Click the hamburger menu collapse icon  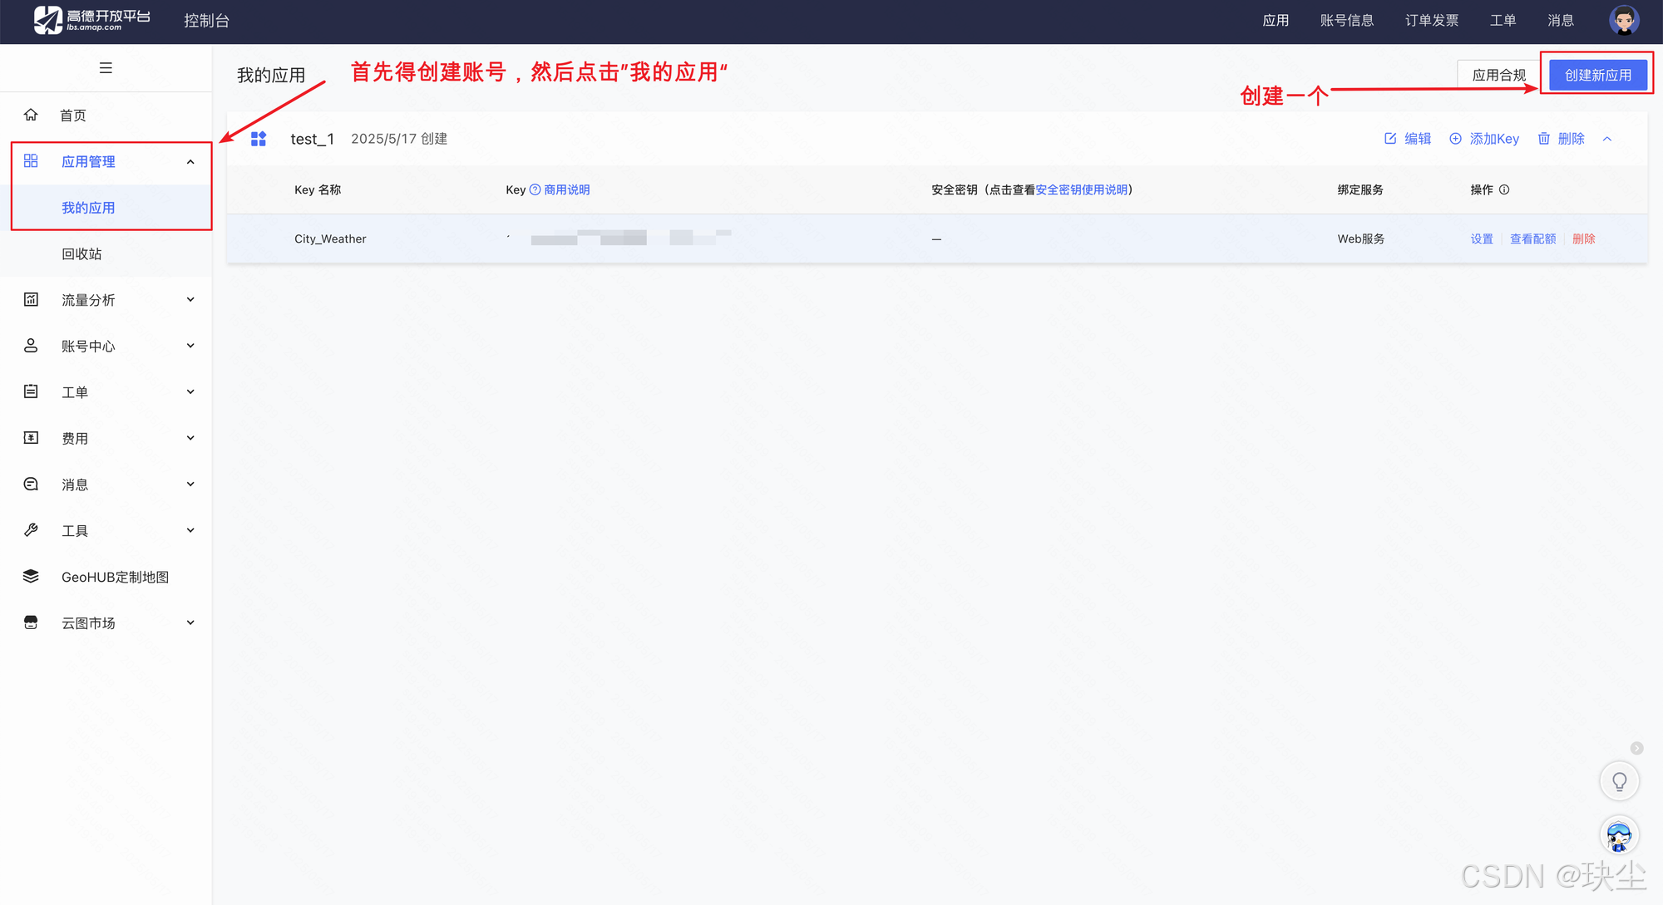click(106, 68)
